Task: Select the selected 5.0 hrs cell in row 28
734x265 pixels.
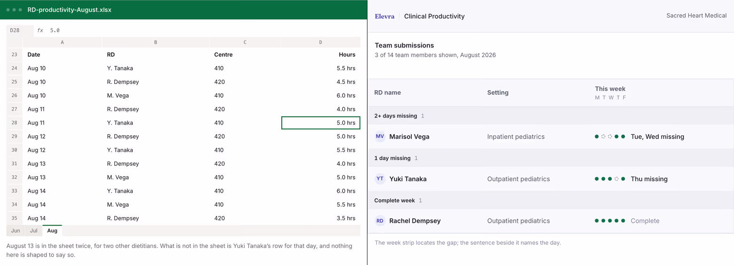Action: [321, 123]
